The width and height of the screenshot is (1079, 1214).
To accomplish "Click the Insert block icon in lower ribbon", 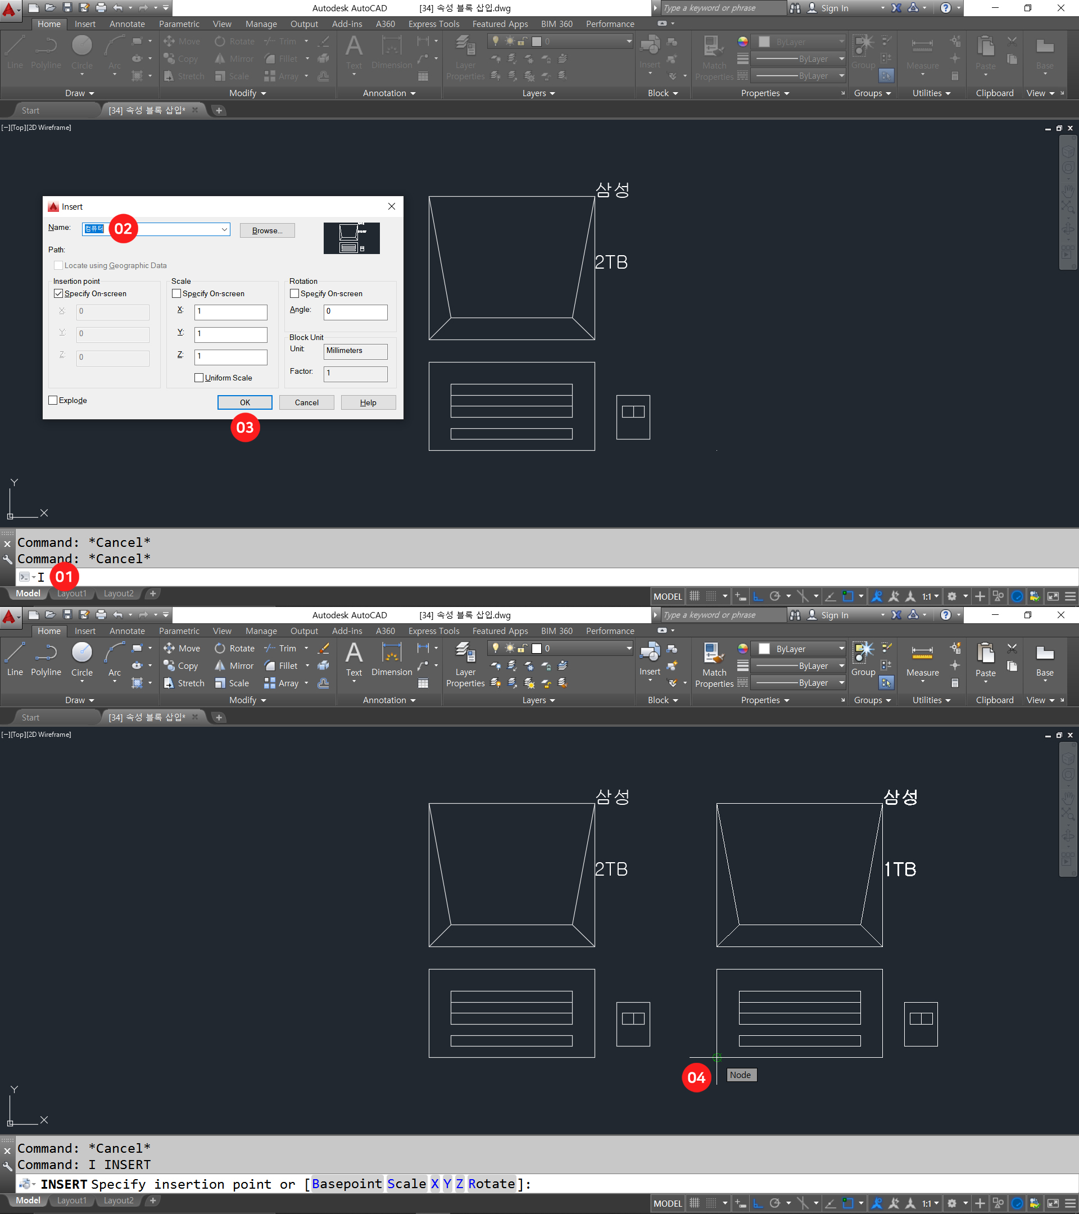I will point(650,652).
